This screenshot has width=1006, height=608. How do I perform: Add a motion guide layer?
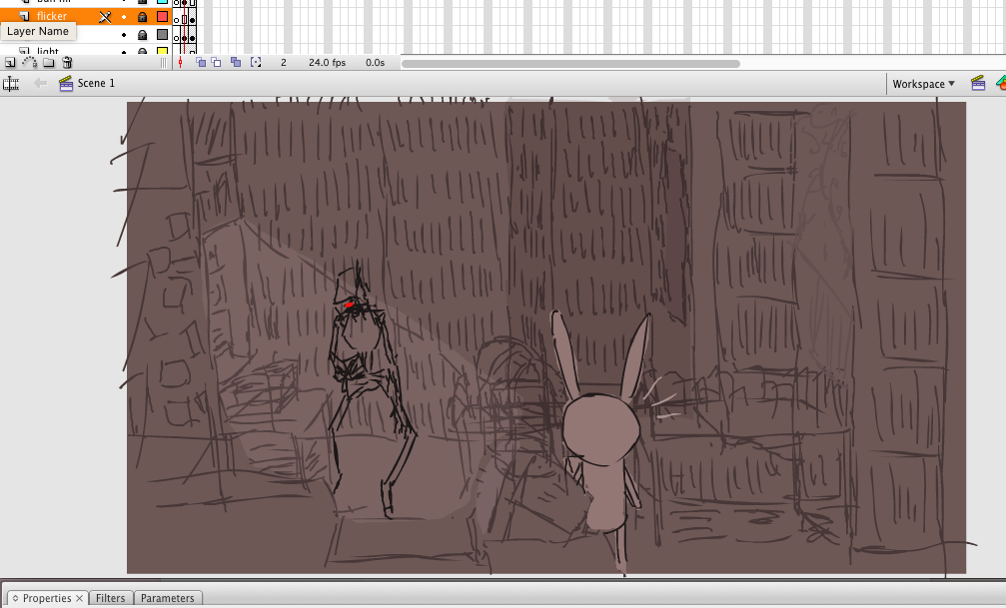tap(29, 63)
